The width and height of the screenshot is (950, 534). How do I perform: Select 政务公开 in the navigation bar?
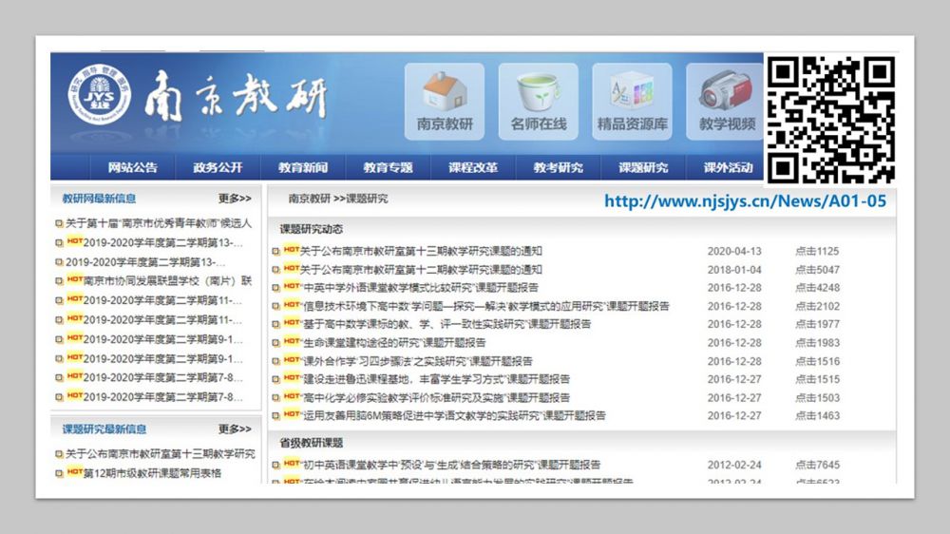[x=218, y=168]
